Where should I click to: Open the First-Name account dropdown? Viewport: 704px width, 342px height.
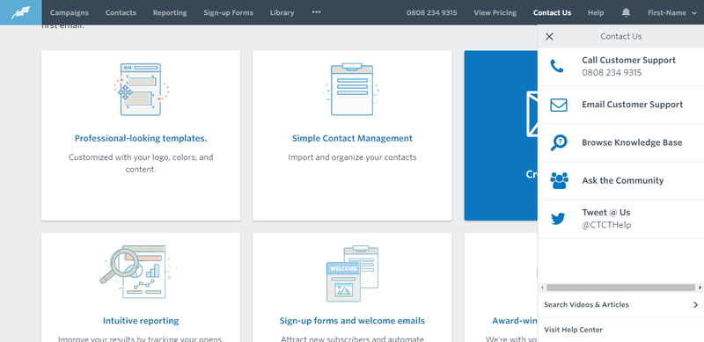(x=672, y=12)
